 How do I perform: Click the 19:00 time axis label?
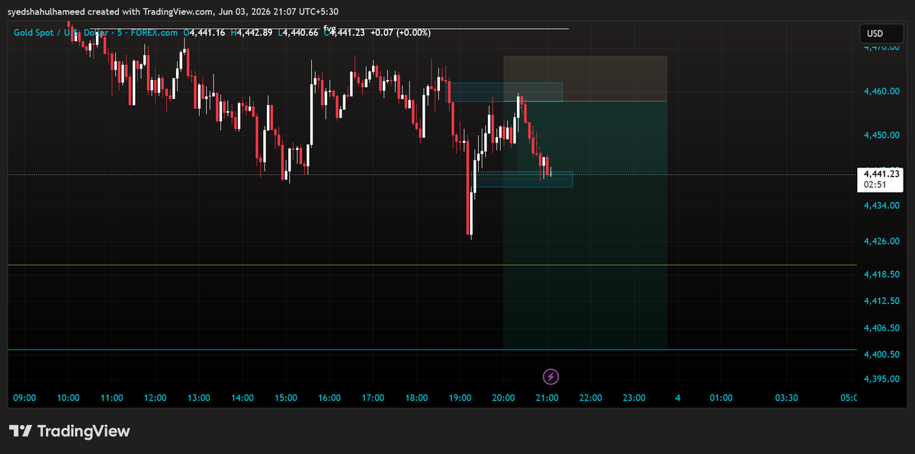460,398
